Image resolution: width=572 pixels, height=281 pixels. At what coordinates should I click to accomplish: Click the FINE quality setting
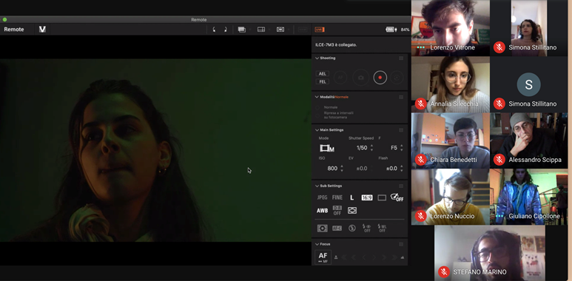click(x=337, y=197)
